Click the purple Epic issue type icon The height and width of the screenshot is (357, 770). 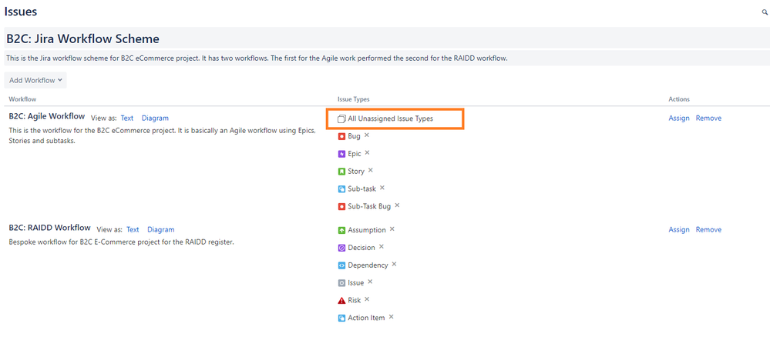click(x=341, y=154)
